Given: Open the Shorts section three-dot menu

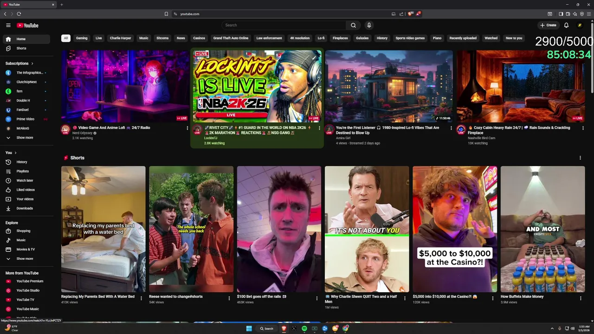Looking at the screenshot, I should point(580,158).
